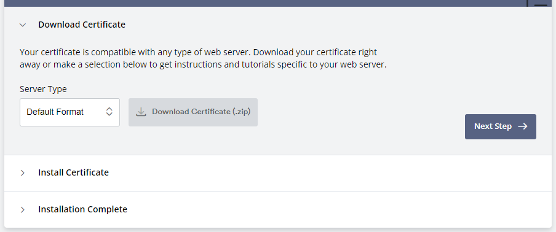
Task: Click the Download Certificate section heading
Action: click(x=82, y=25)
